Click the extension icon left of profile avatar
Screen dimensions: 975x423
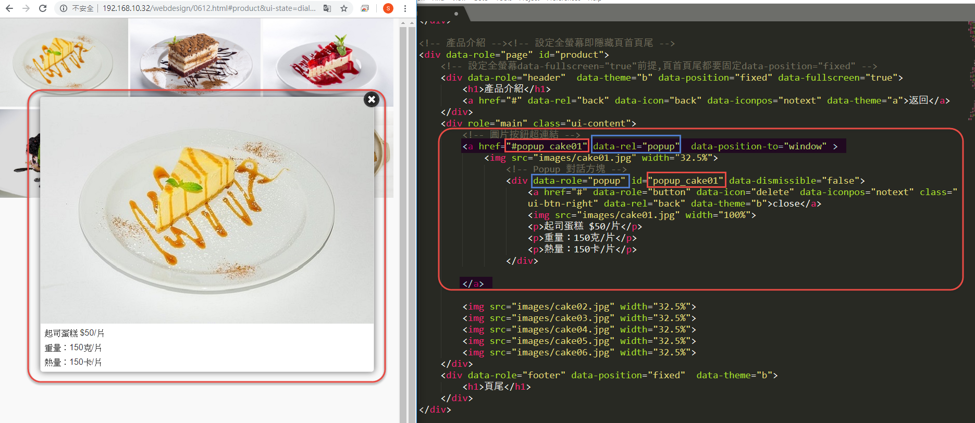point(365,8)
